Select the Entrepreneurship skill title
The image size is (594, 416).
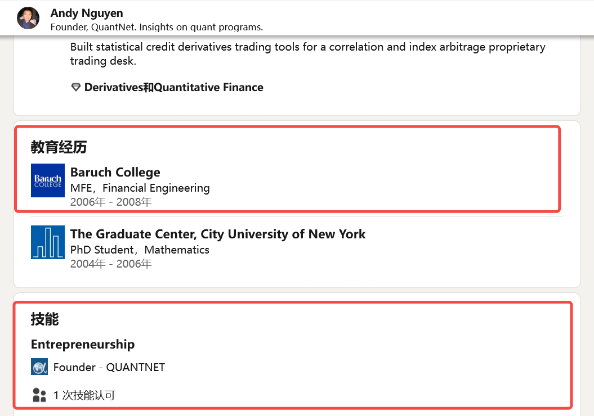(83, 344)
